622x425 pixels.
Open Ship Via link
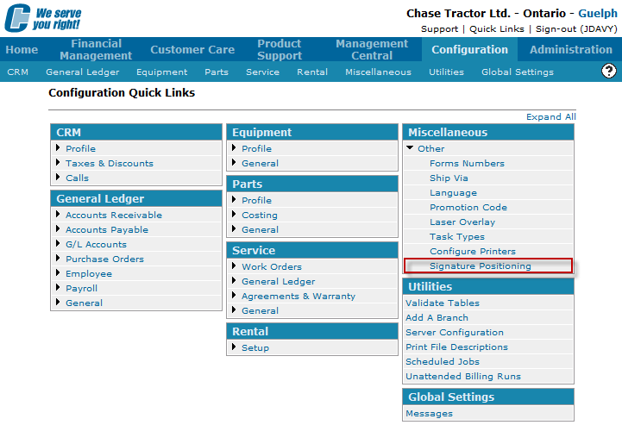point(449,178)
